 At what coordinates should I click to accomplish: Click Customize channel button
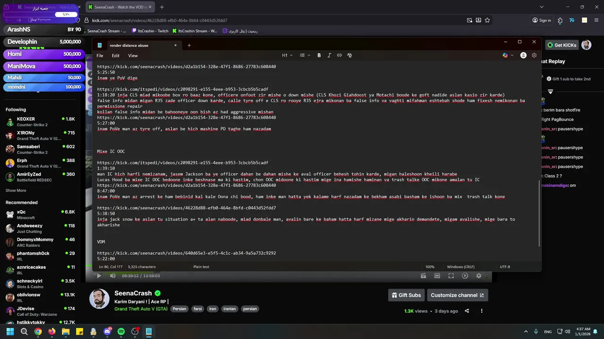(x=457, y=295)
